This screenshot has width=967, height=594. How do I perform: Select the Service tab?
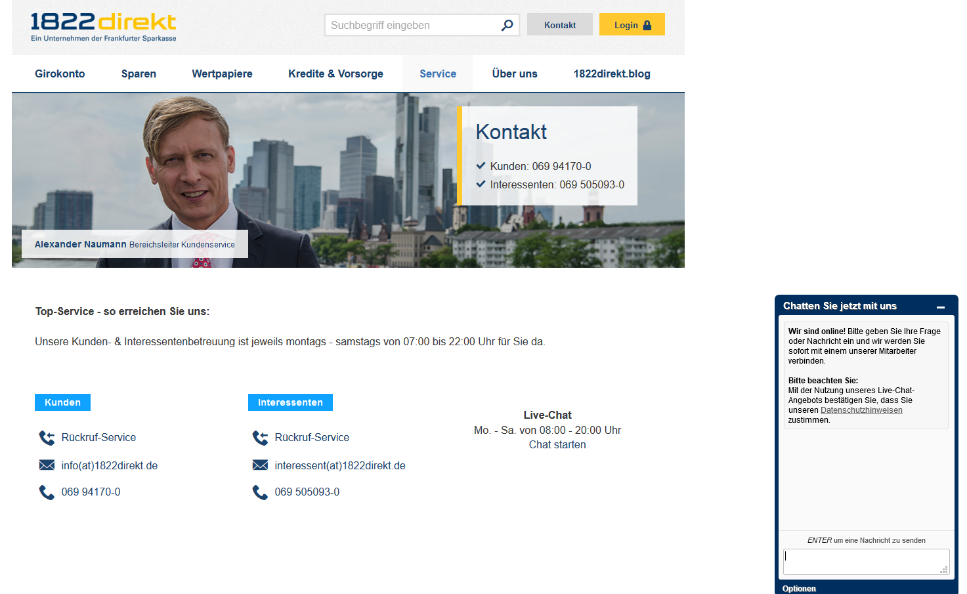tap(438, 74)
